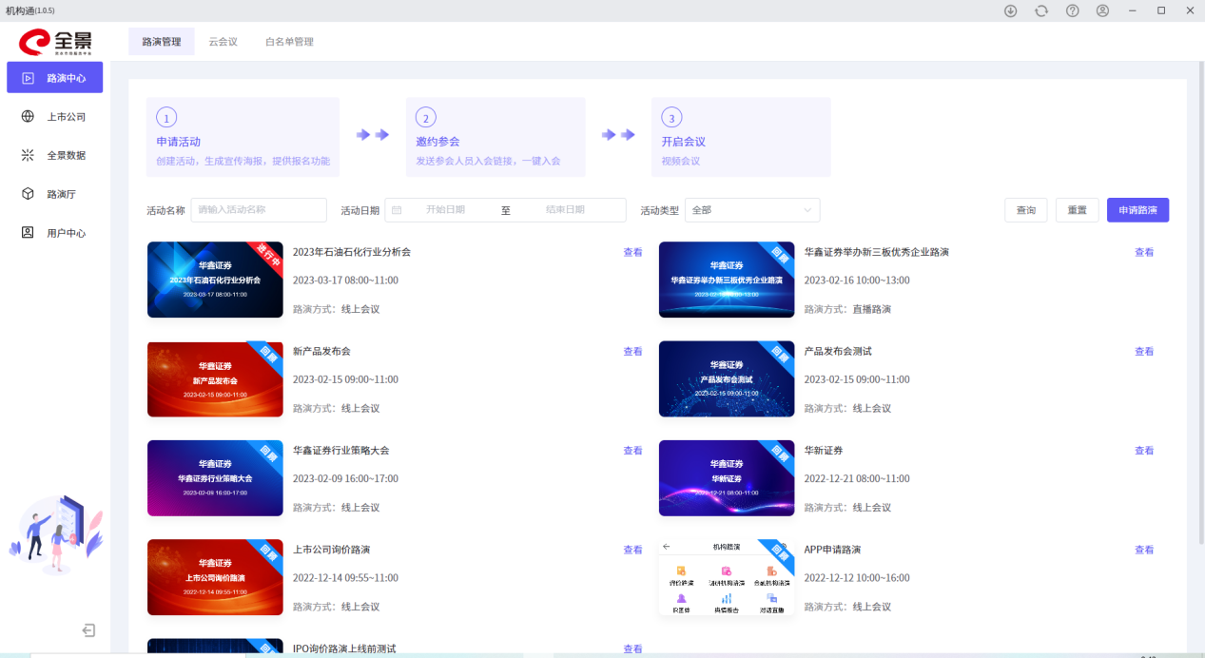1205x658 pixels.
Task: Open thumbnail of 2023年石油石化行业分析会
Action: click(215, 280)
